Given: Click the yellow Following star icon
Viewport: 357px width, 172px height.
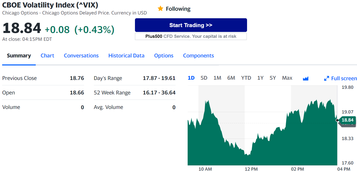Looking at the screenshot, I should tap(160, 9).
